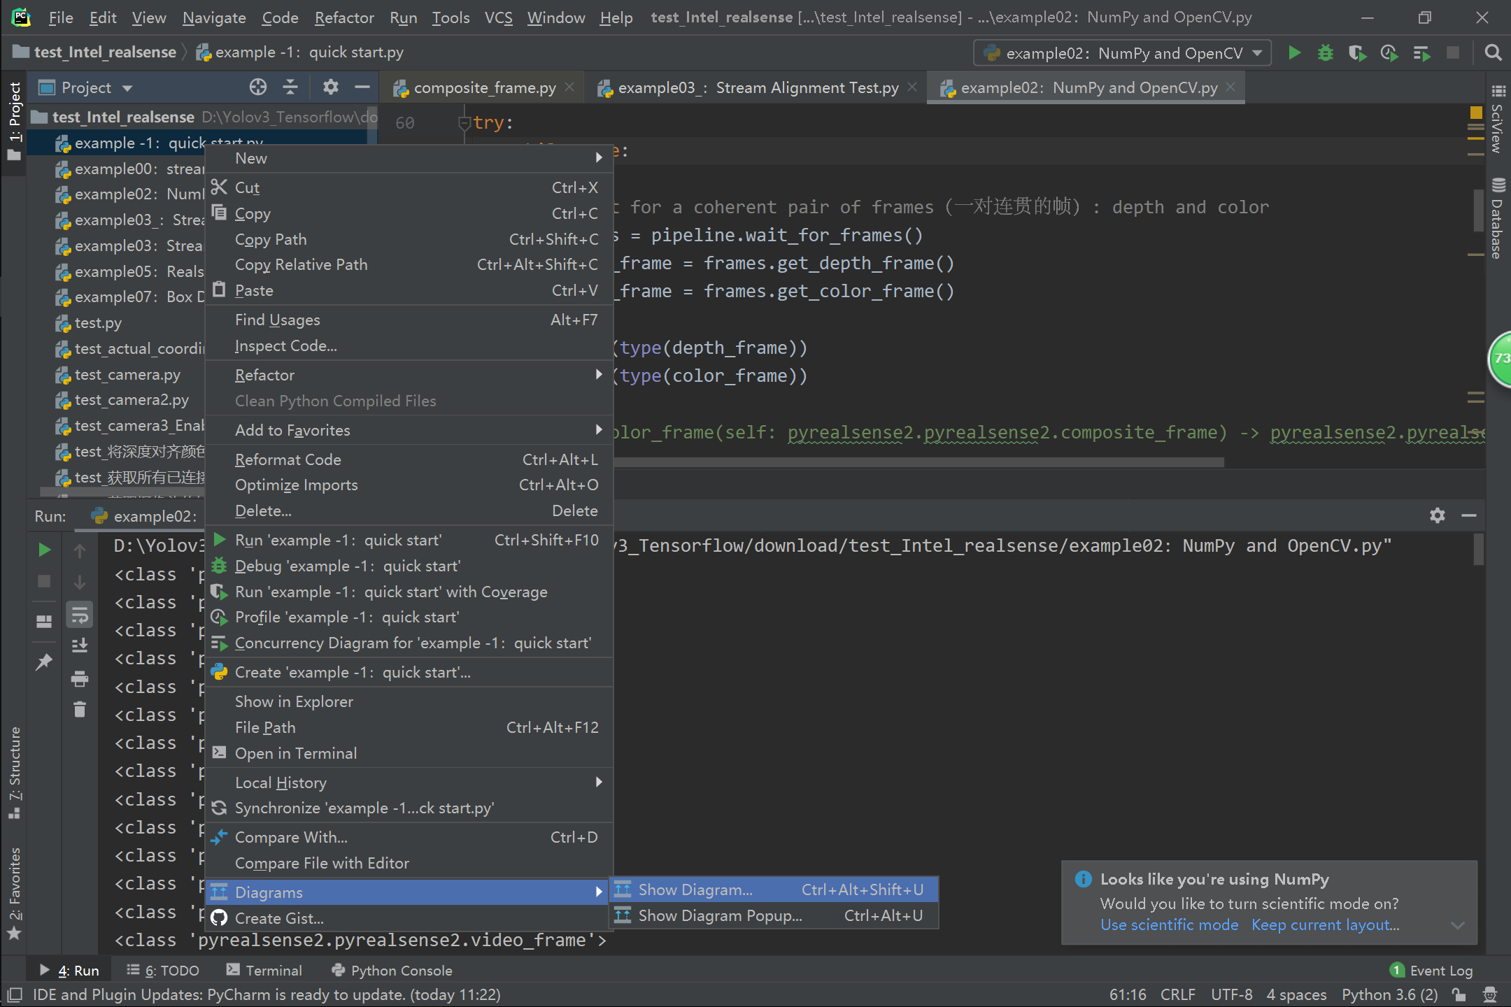Expand the NumPy notification chevron
The image size is (1511, 1007).
click(x=1457, y=924)
